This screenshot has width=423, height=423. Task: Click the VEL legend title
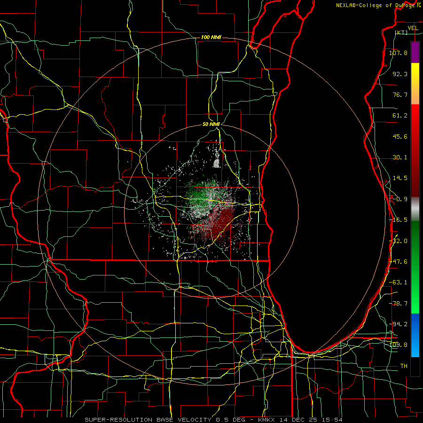[x=413, y=28]
